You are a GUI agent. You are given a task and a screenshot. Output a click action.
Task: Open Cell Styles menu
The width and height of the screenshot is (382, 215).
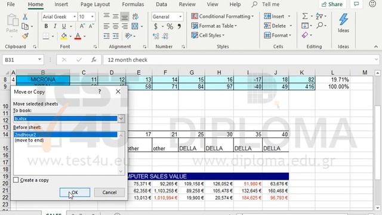(x=208, y=35)
